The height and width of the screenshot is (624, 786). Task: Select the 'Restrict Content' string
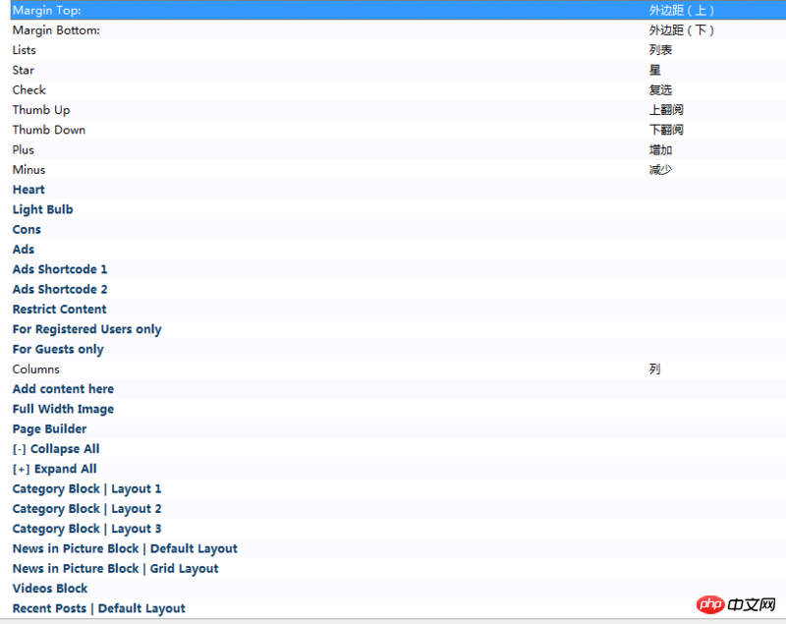pos(59,310)
